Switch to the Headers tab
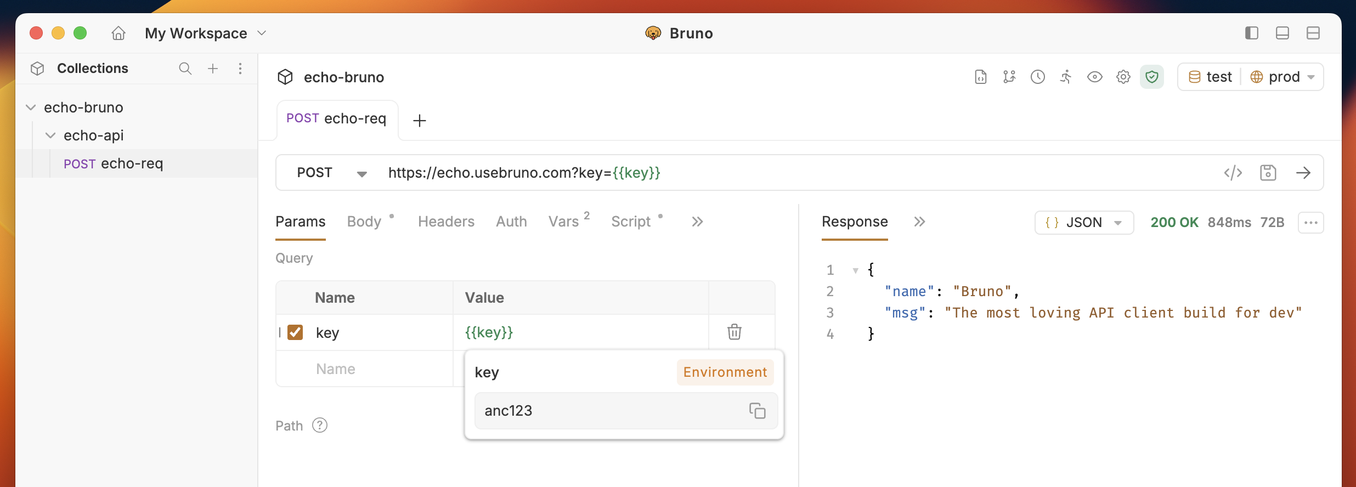The height and width of the screenshot is (487, 1356). coord(446,222)
